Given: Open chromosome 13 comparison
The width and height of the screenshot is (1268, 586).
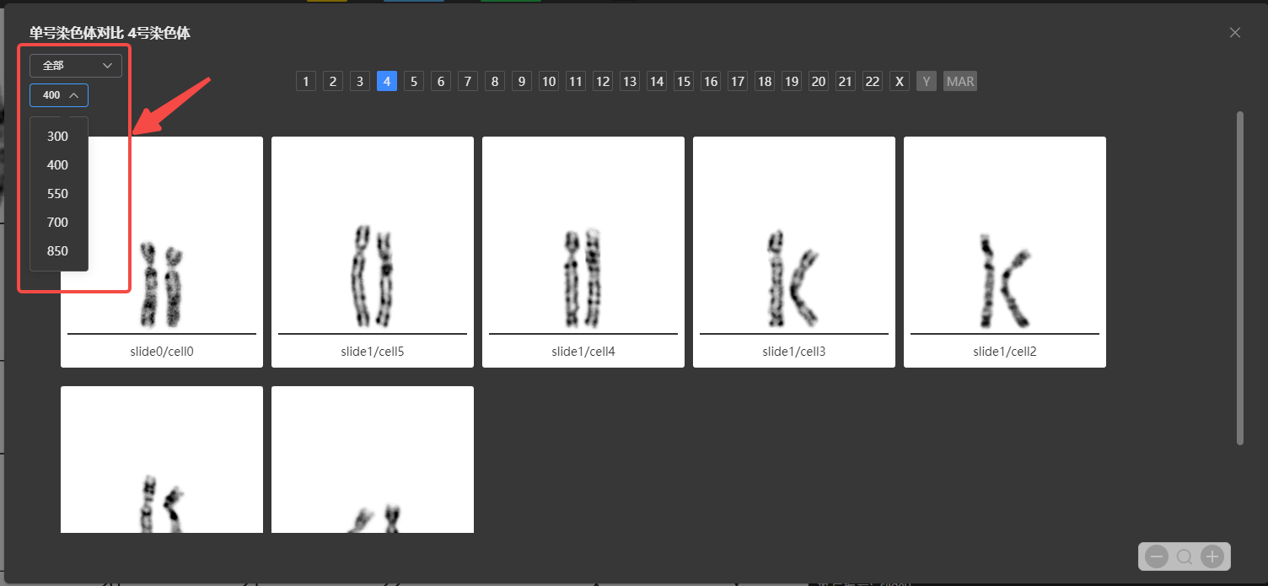Looking at the screenshot, I should tap(630, 82).
